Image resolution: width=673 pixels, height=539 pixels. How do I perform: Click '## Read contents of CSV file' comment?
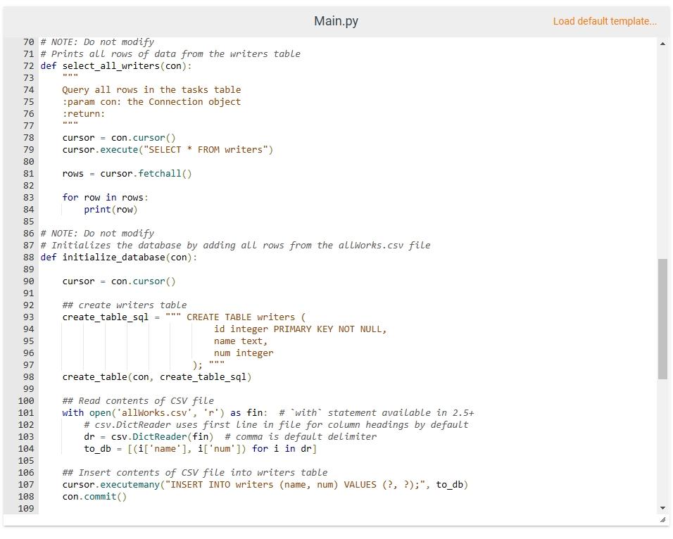click(138, 401)
